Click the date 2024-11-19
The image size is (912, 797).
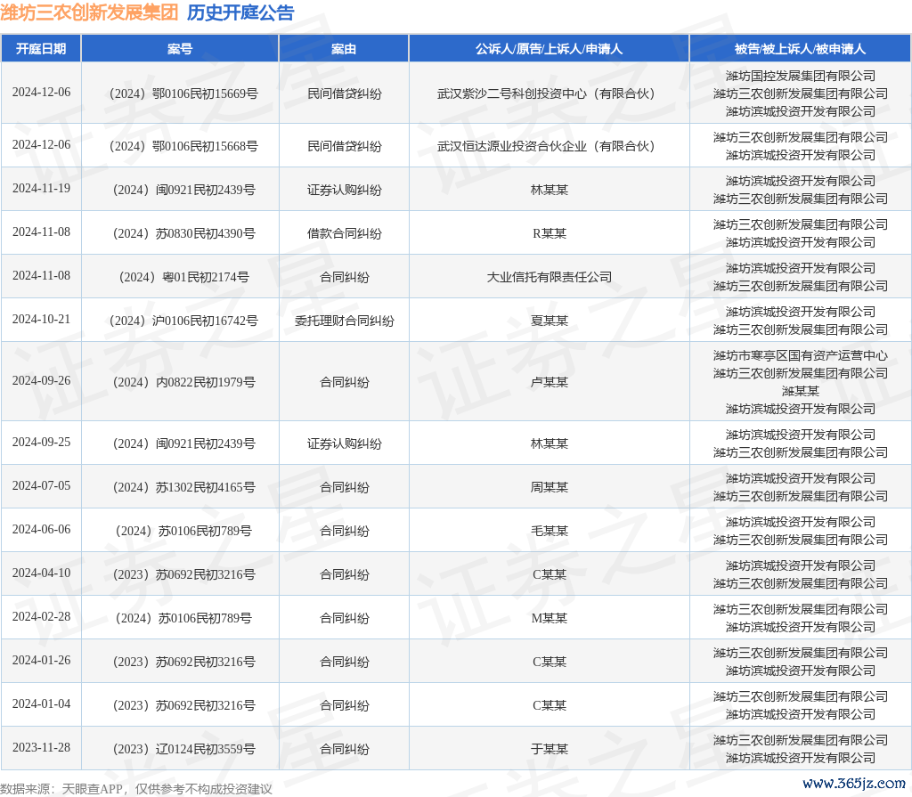[41, 189]
